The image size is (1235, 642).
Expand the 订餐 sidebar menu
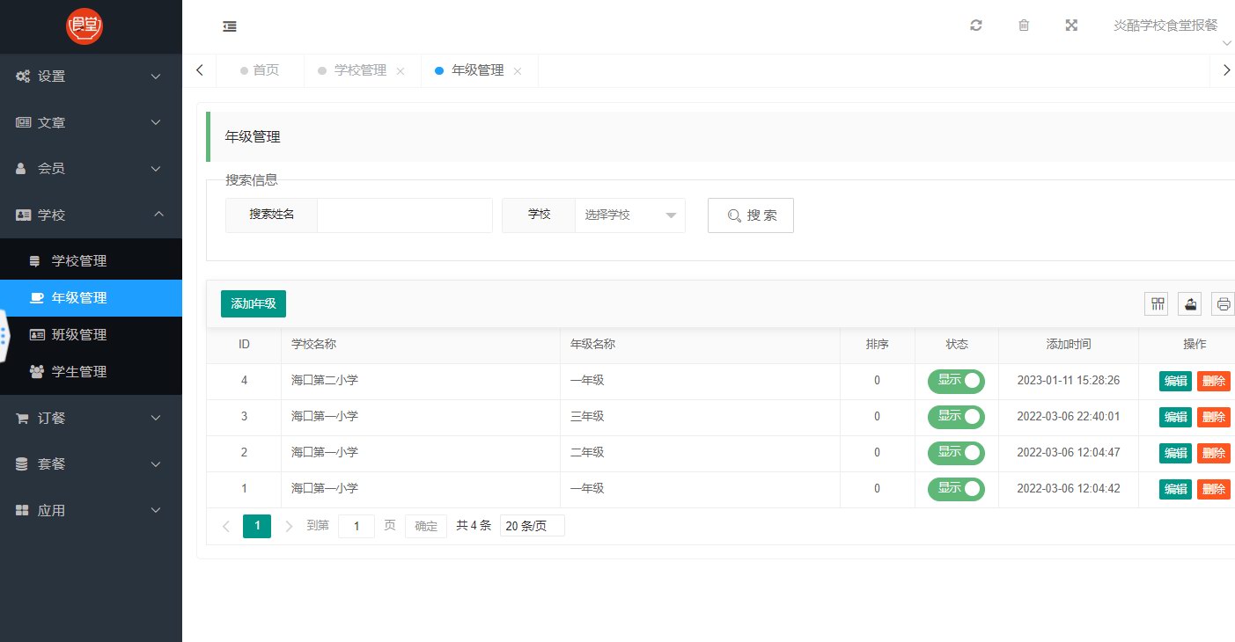91,419
